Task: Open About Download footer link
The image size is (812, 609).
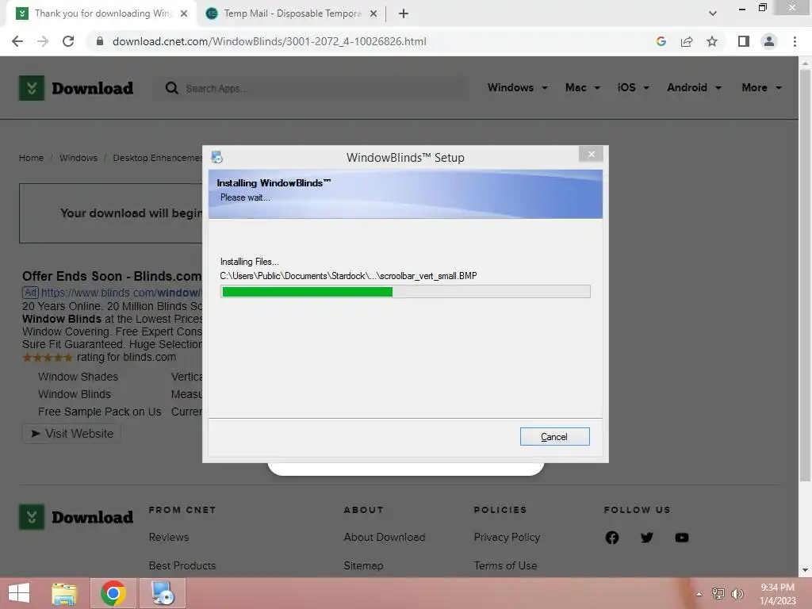Action: pyautogui.click(x=385, y=537)
